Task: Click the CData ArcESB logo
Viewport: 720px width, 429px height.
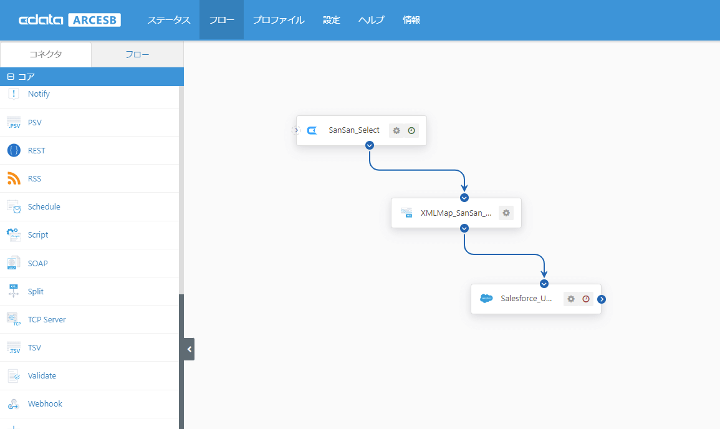Action: pyautogui.click(x=70, y=20)
